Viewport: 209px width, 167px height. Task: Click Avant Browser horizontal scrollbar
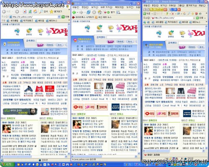pos(174,151)
